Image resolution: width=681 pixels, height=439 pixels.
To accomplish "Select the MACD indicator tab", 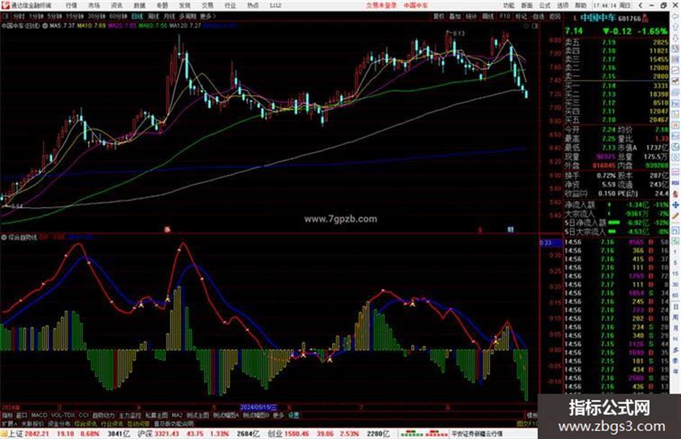I will 39,415.
